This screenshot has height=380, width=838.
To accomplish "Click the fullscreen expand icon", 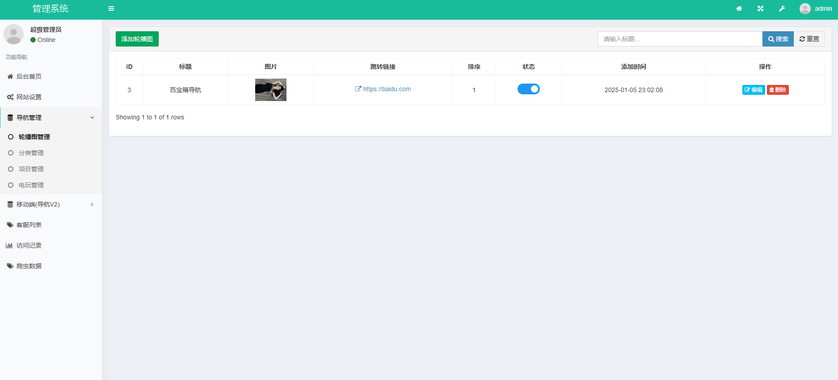I will point(760,8).
